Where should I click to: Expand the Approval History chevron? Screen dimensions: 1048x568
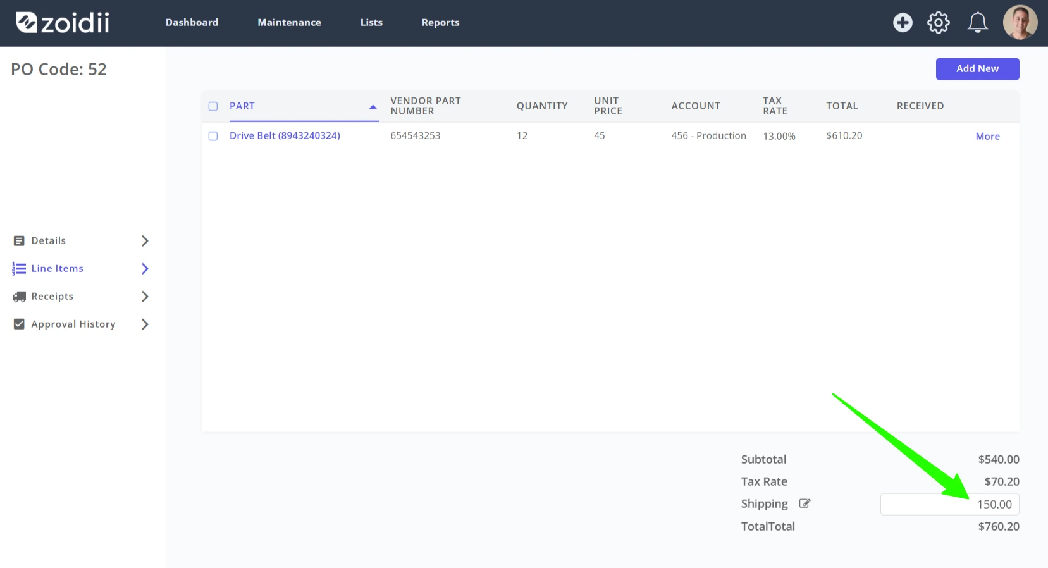coord(145,324)
